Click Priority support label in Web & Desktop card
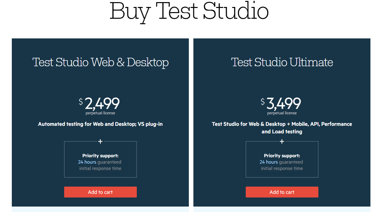The height and width of the screenshot is (212, 378). pyautogui.click(x=100, y=156)
